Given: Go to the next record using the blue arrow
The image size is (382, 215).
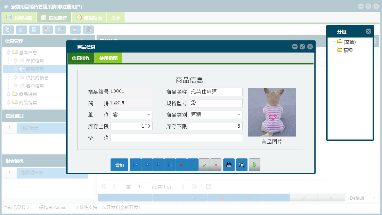Looking at the screenshot, I should (x=158, y=165).
